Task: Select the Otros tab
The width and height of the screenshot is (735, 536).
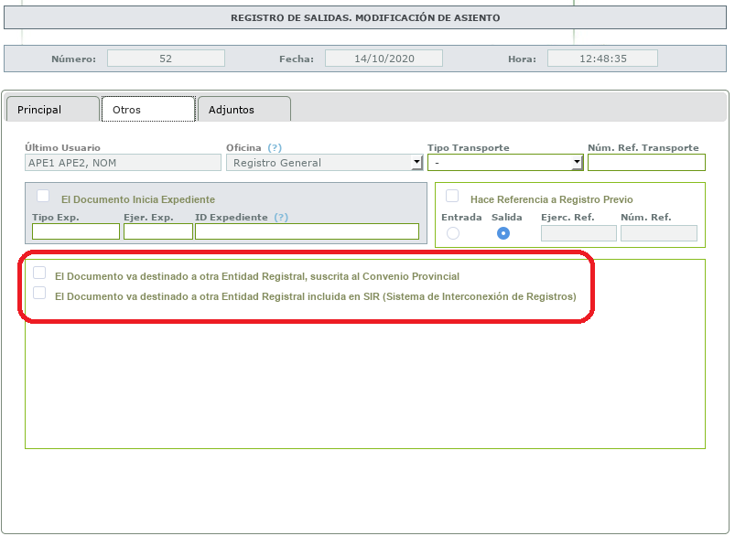Action: click(148, 109)
